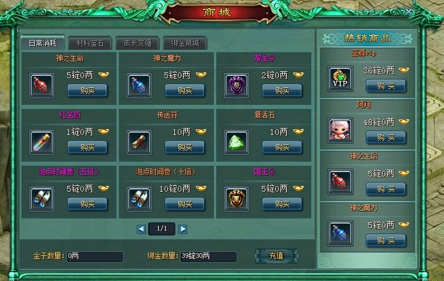Select the 阿翔 pet portrait icon

(x=340, y=130)
